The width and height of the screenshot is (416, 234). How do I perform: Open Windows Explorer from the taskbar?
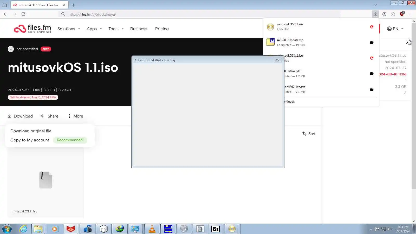38,229
